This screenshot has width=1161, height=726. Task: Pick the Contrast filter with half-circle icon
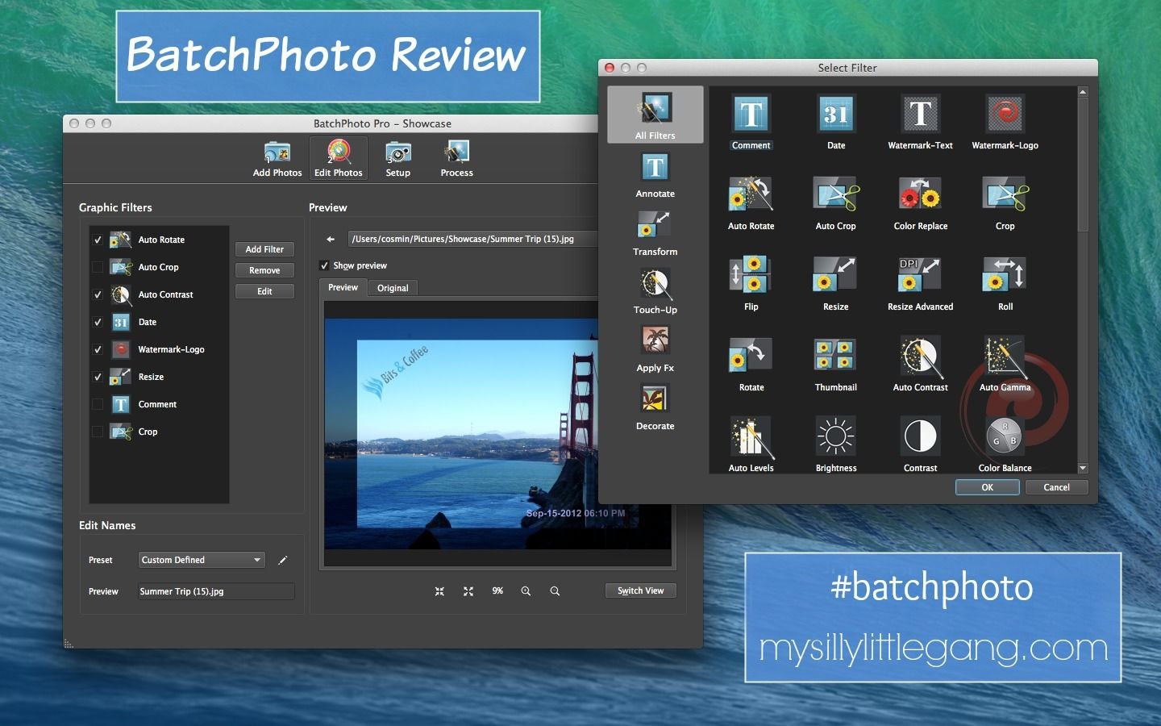click(x=921, y=444)
